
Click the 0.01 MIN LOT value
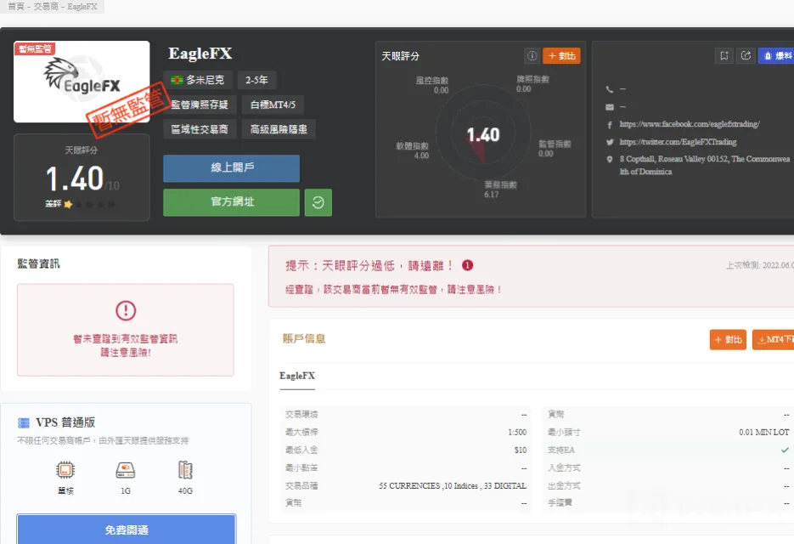coord(763,433)
